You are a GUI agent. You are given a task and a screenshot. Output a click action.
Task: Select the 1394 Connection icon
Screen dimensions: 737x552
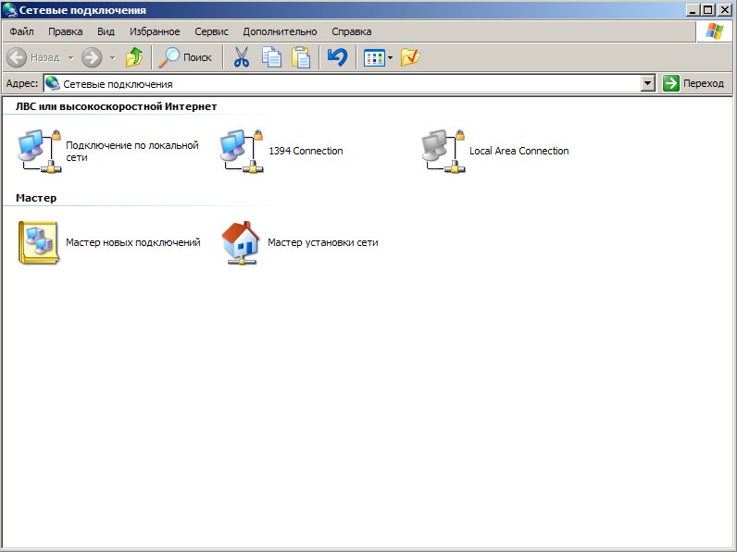click(242, 151)
